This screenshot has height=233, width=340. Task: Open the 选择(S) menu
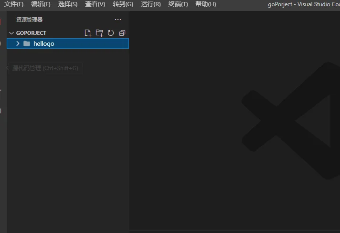pyautogui.click(x=68, y=4)
